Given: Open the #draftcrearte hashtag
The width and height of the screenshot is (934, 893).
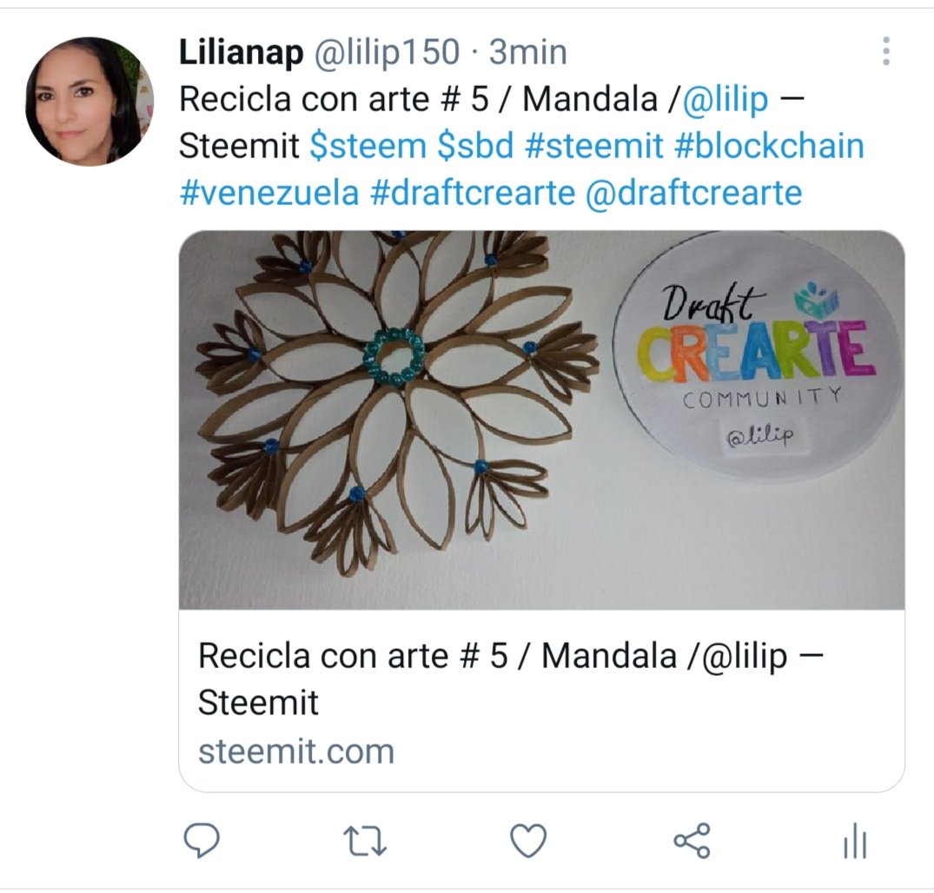Looking at the screenshot, I should [473, 193].
